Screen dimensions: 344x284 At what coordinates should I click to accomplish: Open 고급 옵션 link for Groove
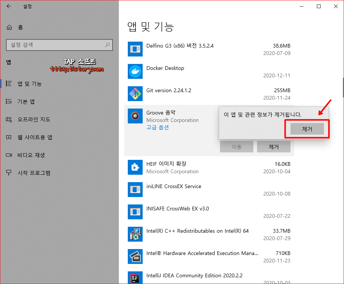(x=158, y=128)
